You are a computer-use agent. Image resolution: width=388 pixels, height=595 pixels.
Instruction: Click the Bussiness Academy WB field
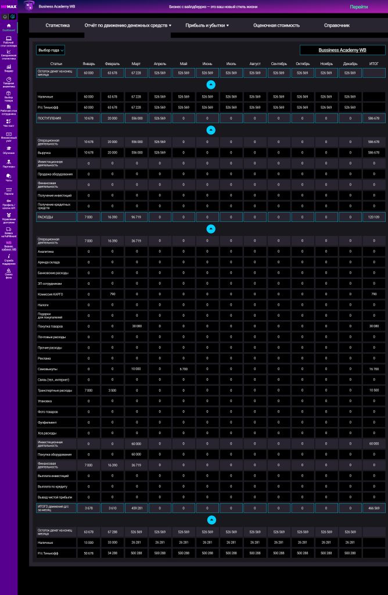pyautogui.click(x=342, y=51)
